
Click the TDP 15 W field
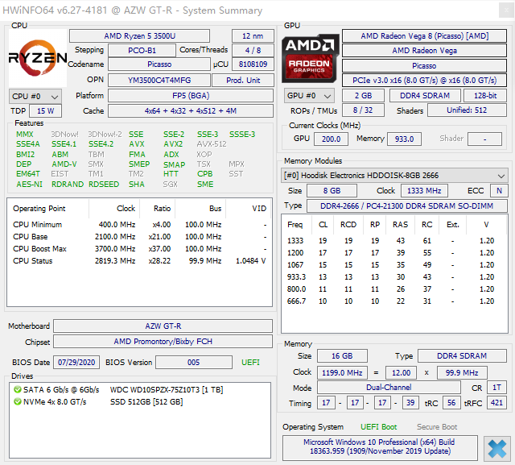45,111
